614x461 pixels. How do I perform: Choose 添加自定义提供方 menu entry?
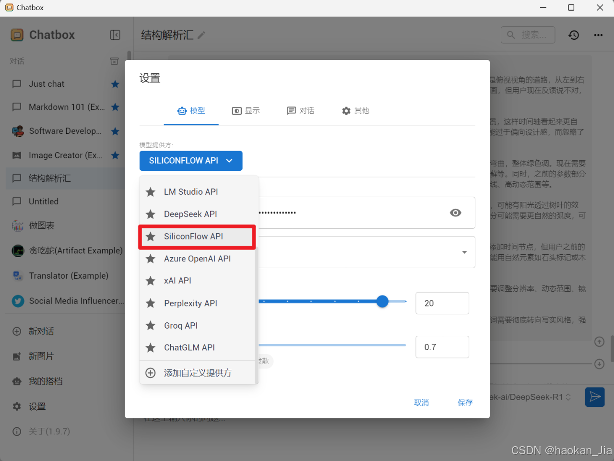pyautogui.click(x=197, y=373)
